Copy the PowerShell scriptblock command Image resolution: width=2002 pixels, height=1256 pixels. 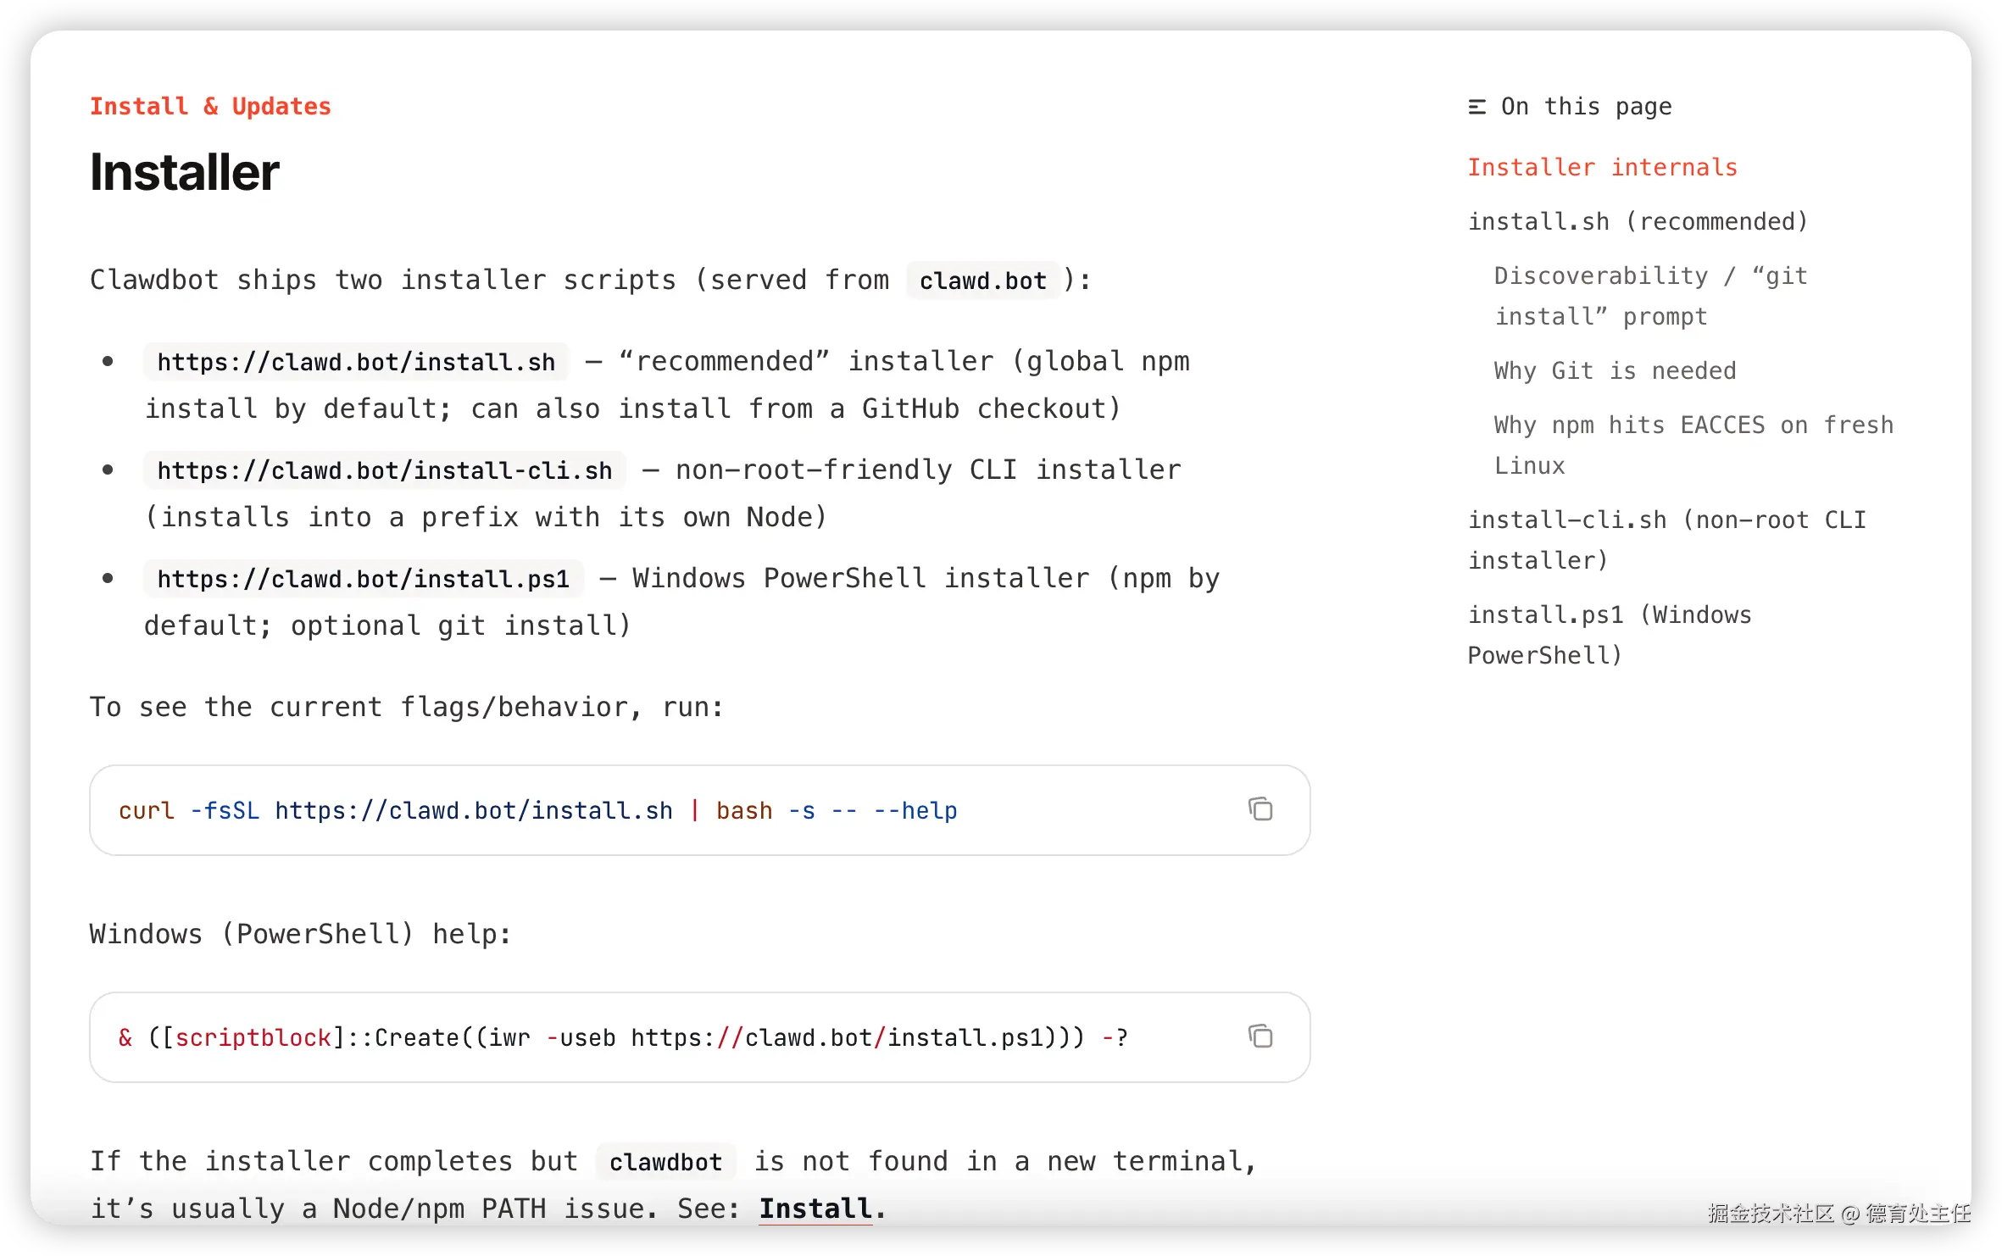(x=1260, y=1036)
